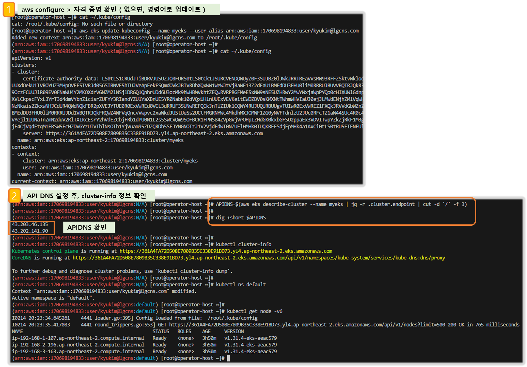Viewport: 527px width, 367px height.
Task: Click the server https endpoint in kubeconfig
Action: pyautogui.click(x=154, y=133)
